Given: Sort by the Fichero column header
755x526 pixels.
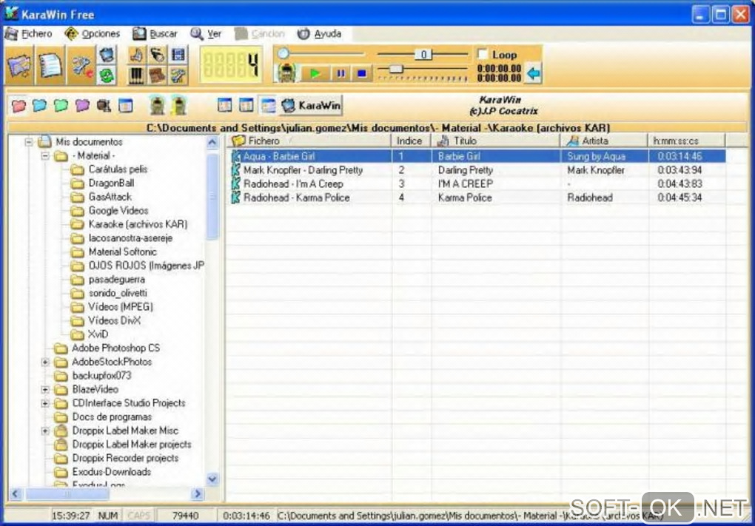Looking at the screenshot, I should click(308, 141).
